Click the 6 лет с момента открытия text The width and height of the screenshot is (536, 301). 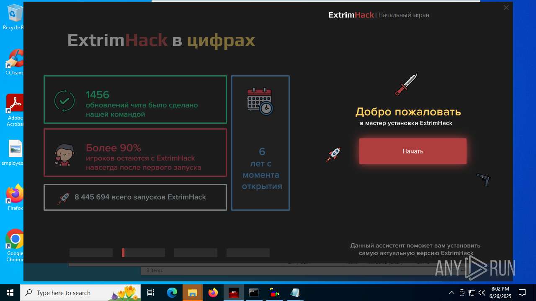(x=262, y=169)
